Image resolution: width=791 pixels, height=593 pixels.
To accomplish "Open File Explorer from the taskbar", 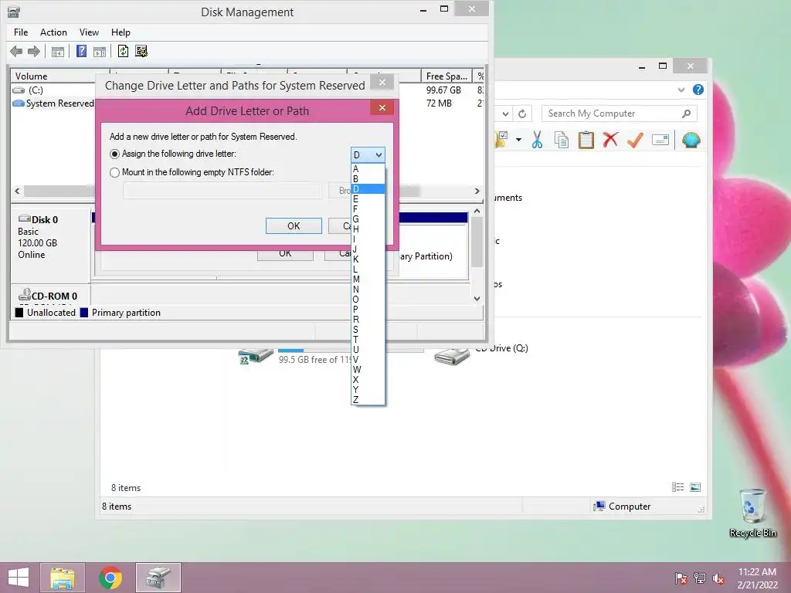I will point(63,578).
